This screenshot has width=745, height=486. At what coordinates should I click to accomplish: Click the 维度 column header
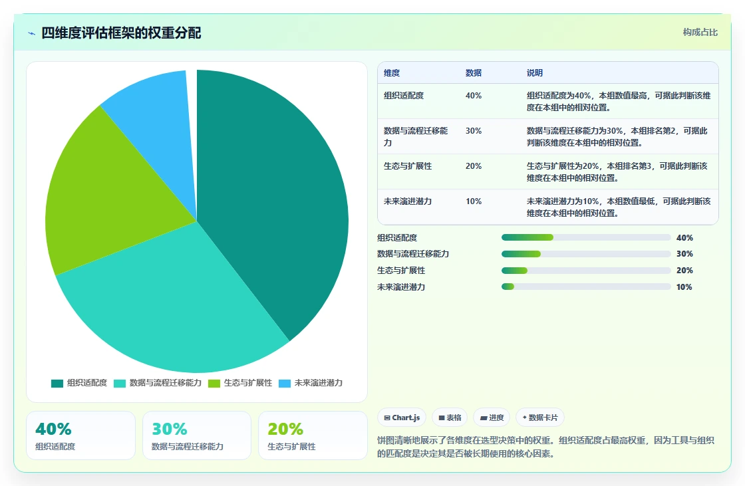click(392, 72)
